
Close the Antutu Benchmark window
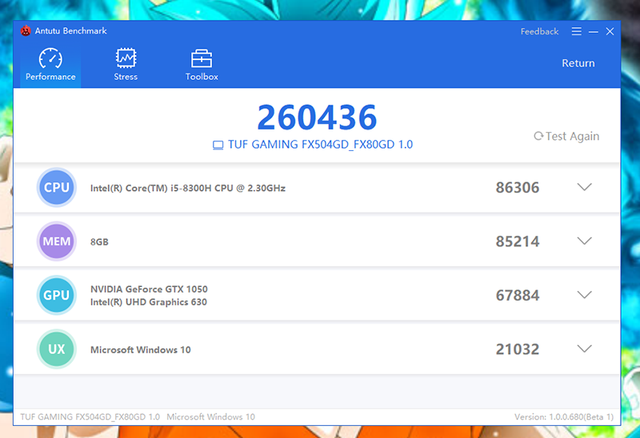[610, 31]
